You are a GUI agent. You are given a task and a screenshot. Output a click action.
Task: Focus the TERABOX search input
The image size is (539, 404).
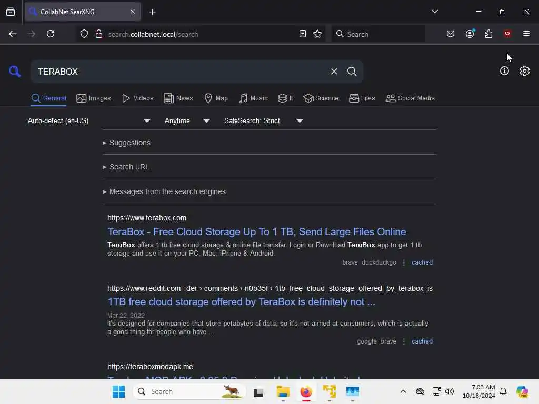coord(179,72)
